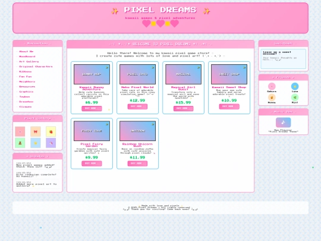Screen dimensions: 321x241
Task: Buy Kawaii Bunny Adventure for $8.99
Action: coord(92,108)
